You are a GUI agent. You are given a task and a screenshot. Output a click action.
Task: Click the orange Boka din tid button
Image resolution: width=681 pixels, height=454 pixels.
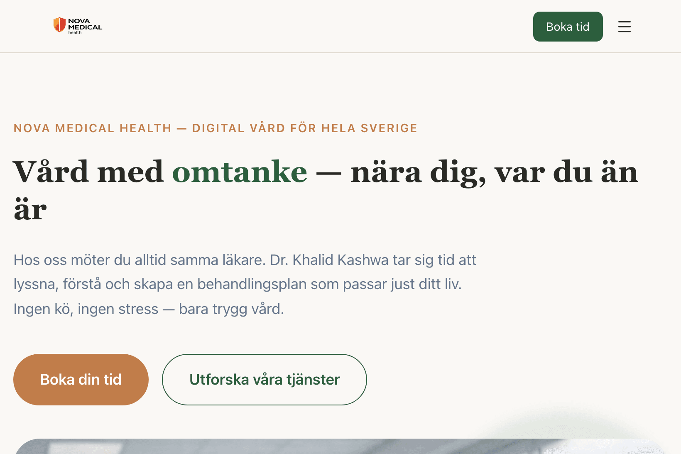81,379
